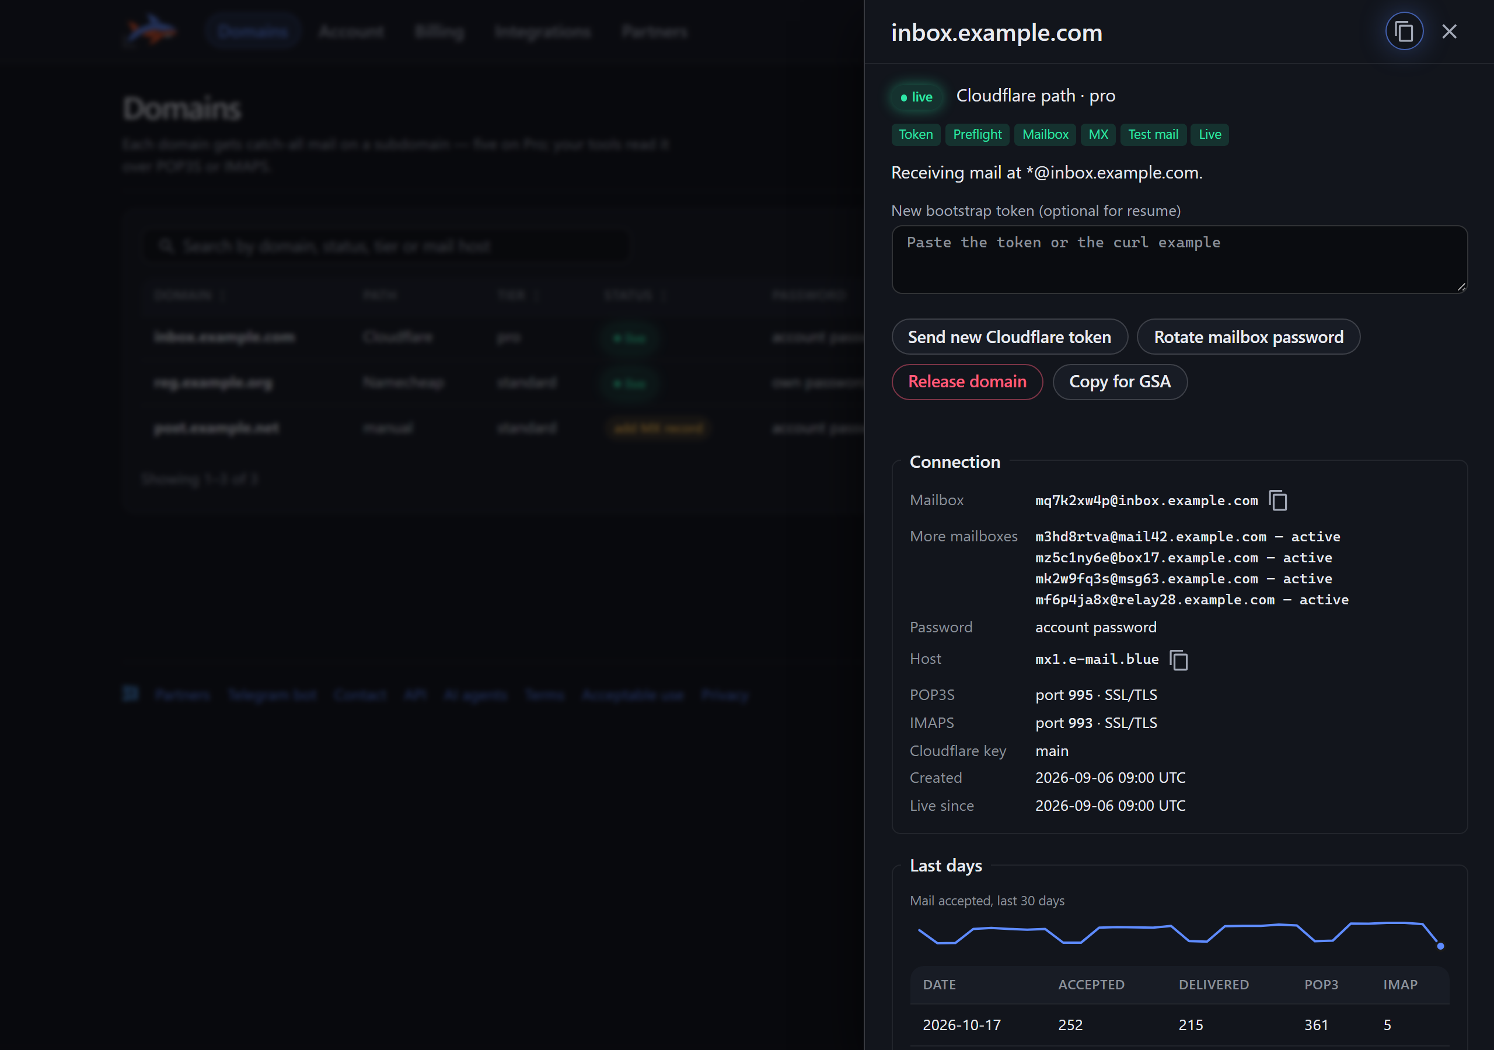Click the 2026-10-17 date row
Image resolution: width=1494 pixels, height=1050 pixels.
pos(1179,1025)
